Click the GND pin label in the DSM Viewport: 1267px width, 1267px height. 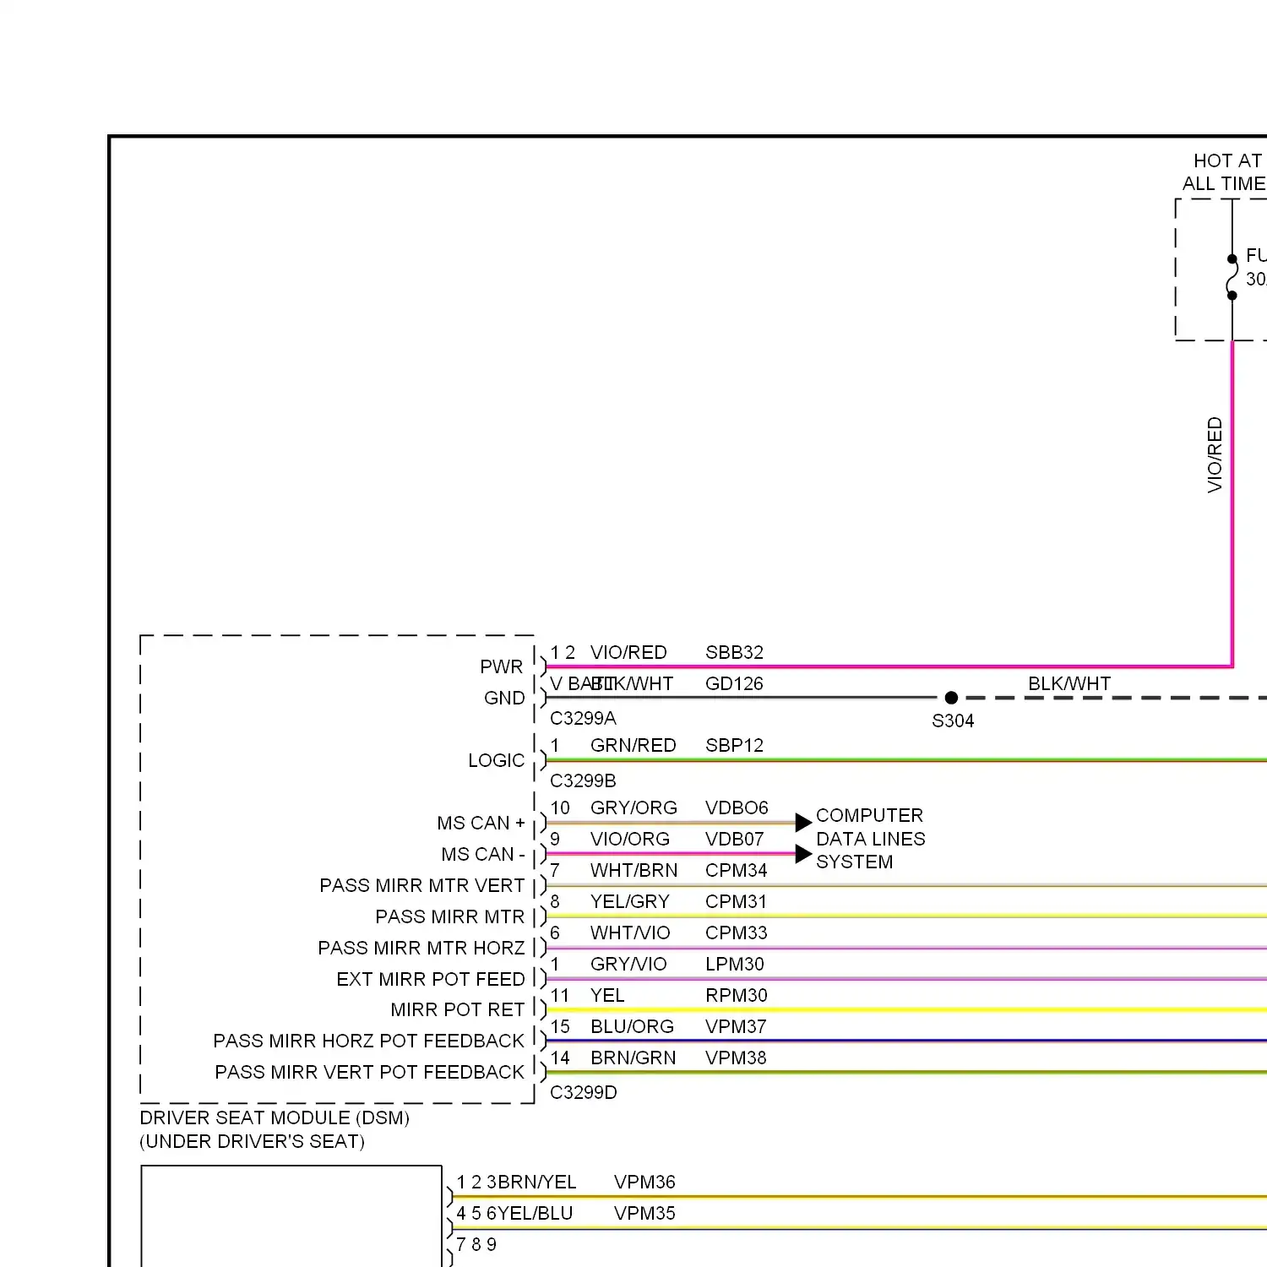pyautogui.click(x=504, y=698)
